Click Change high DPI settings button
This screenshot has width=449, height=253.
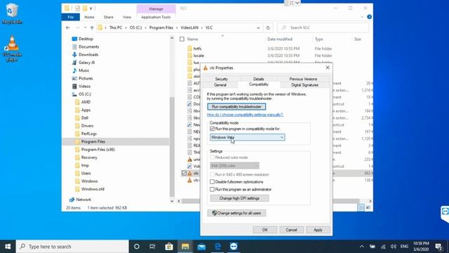coord(239,198)
